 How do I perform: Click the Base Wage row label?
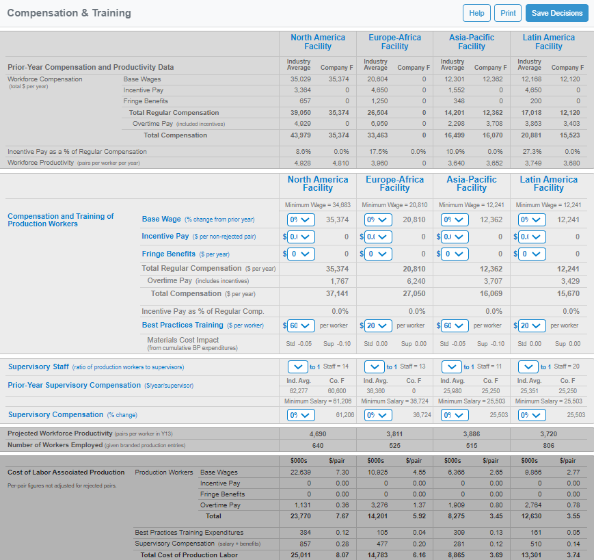pyautogui.click(x=161, y=219)
